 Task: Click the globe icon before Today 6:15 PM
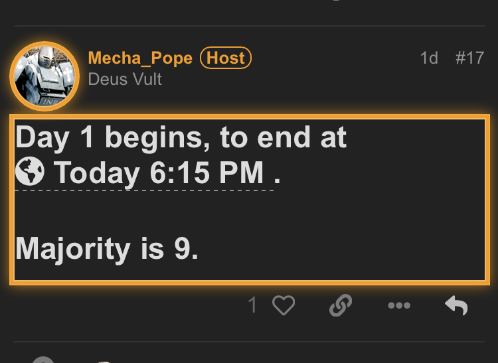pos(30,171)
